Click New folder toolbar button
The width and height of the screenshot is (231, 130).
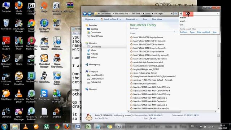pos(157,19)
